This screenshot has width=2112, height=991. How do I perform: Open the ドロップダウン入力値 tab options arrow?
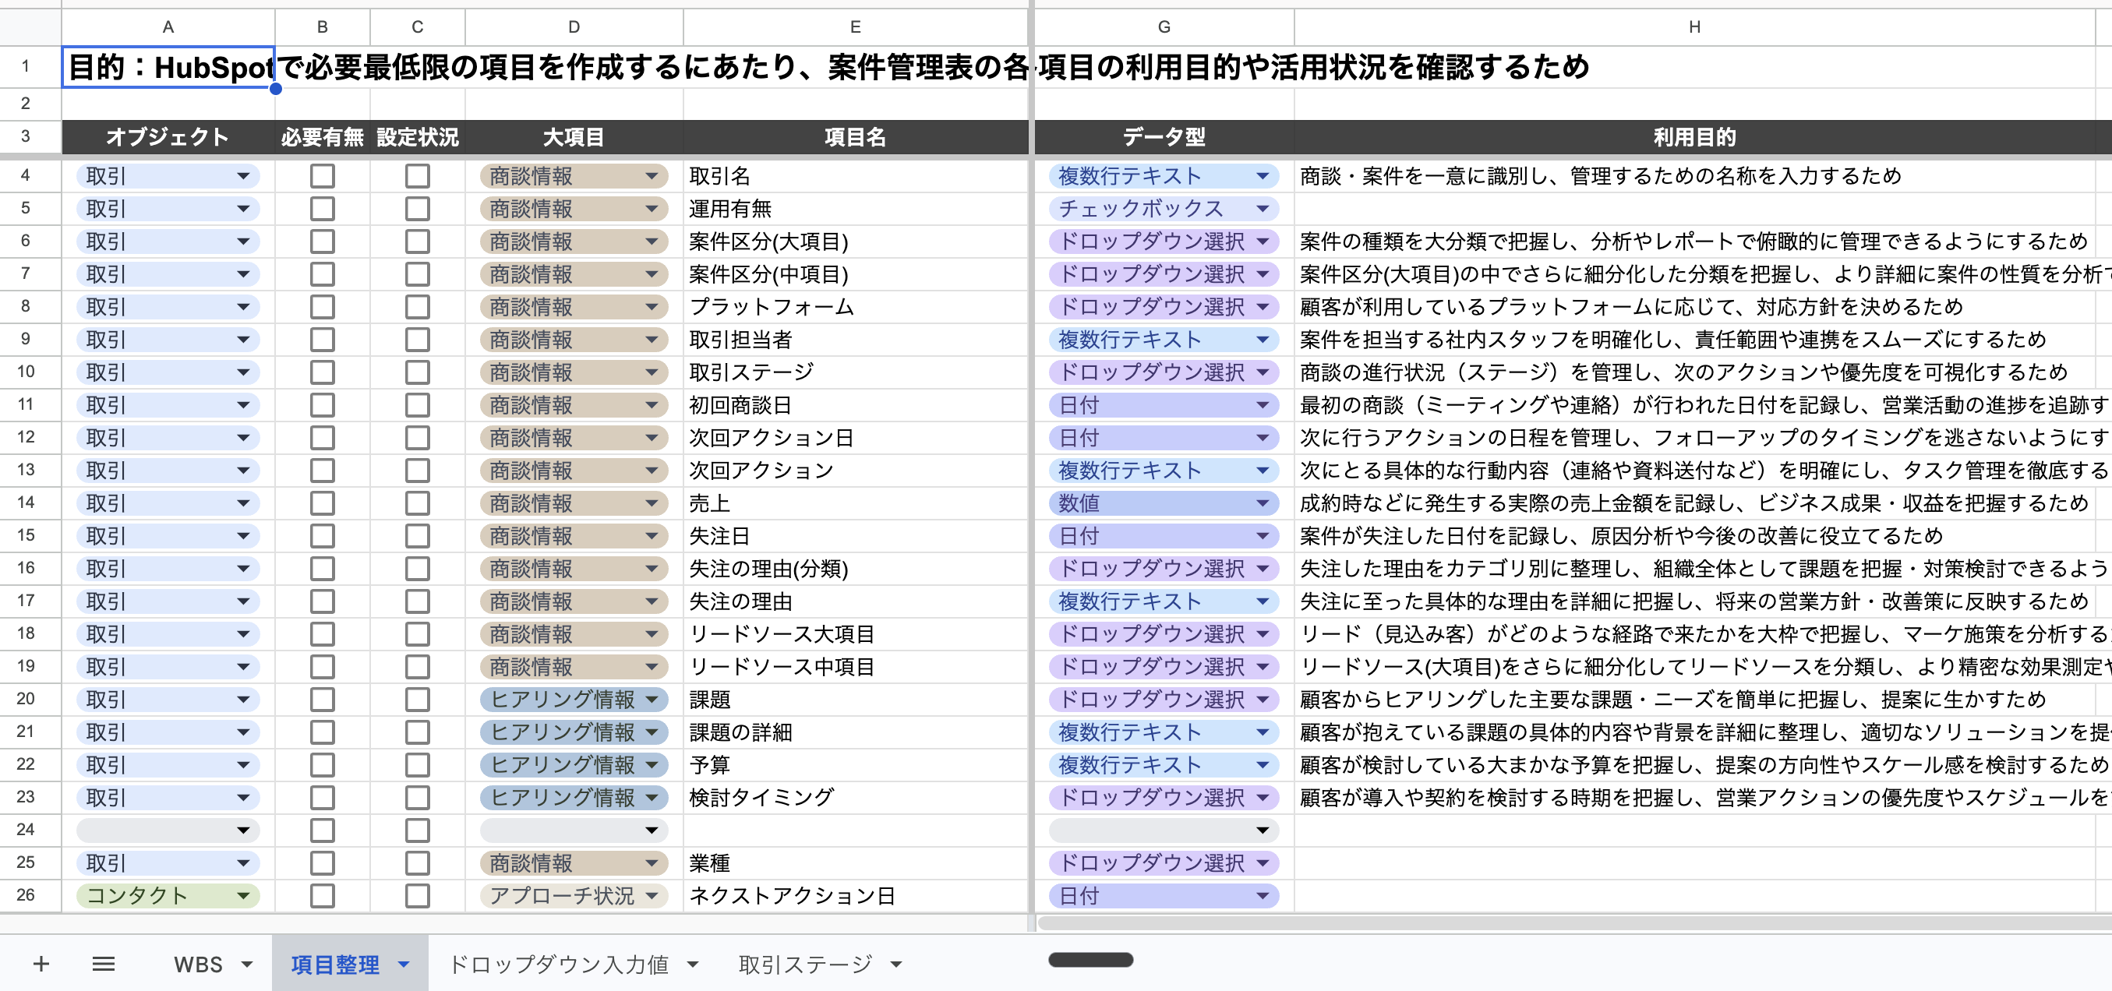pyautogui.click(x=693, y=965)
